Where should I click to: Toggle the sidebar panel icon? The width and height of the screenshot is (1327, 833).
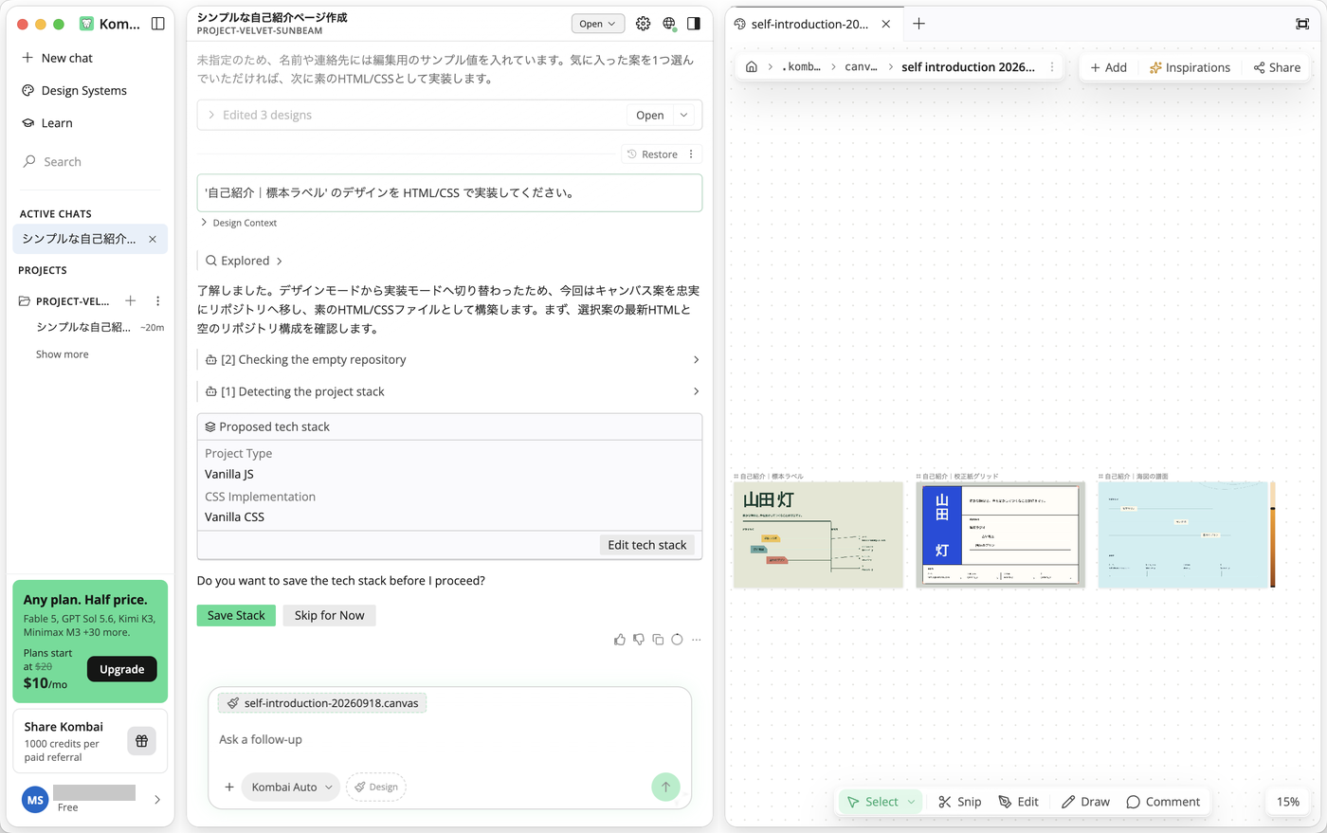point(158,24)
